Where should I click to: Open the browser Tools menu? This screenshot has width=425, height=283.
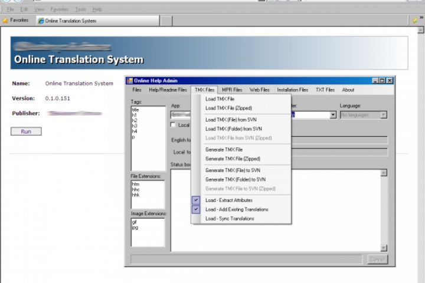[x=80, y=9]
